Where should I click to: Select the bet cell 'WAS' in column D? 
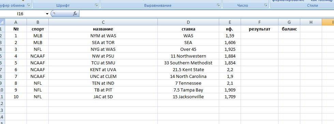pos(188,36)
